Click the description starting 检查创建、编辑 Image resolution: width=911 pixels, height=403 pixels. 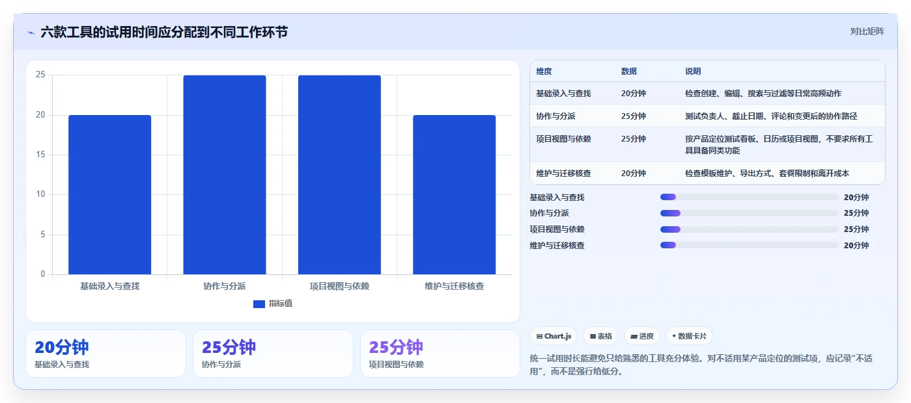click(x=763, y=94)
